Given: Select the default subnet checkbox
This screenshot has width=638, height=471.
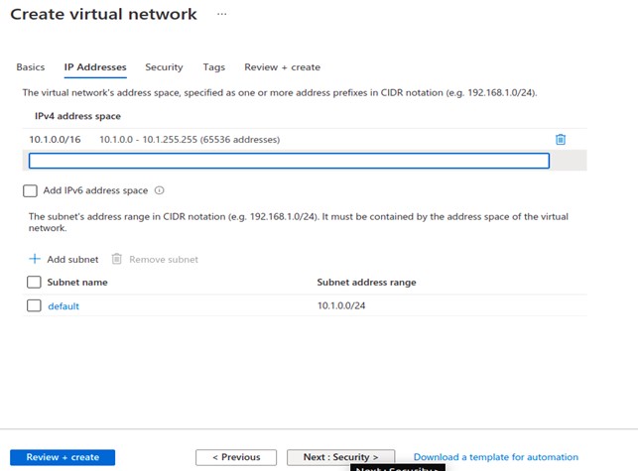Looking at the screenshot, I should (35, 306).
